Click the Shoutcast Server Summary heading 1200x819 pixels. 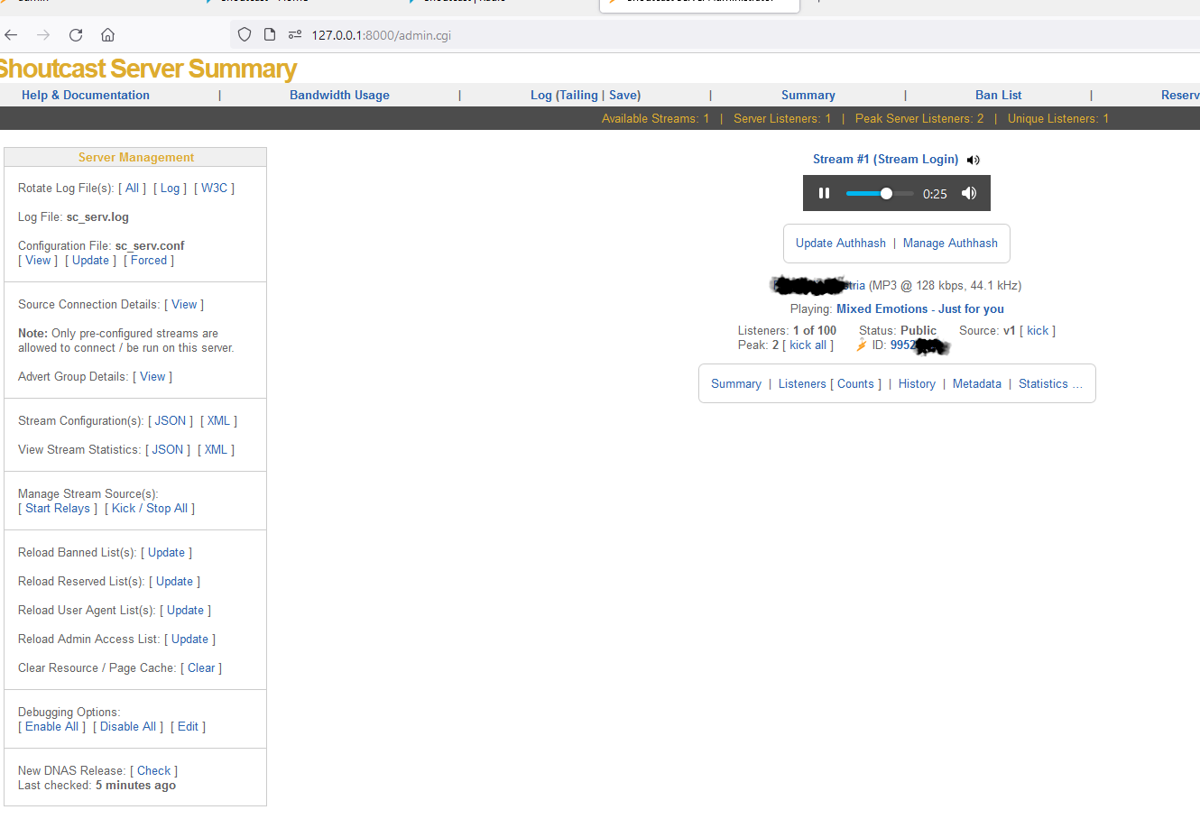[147, 69]
